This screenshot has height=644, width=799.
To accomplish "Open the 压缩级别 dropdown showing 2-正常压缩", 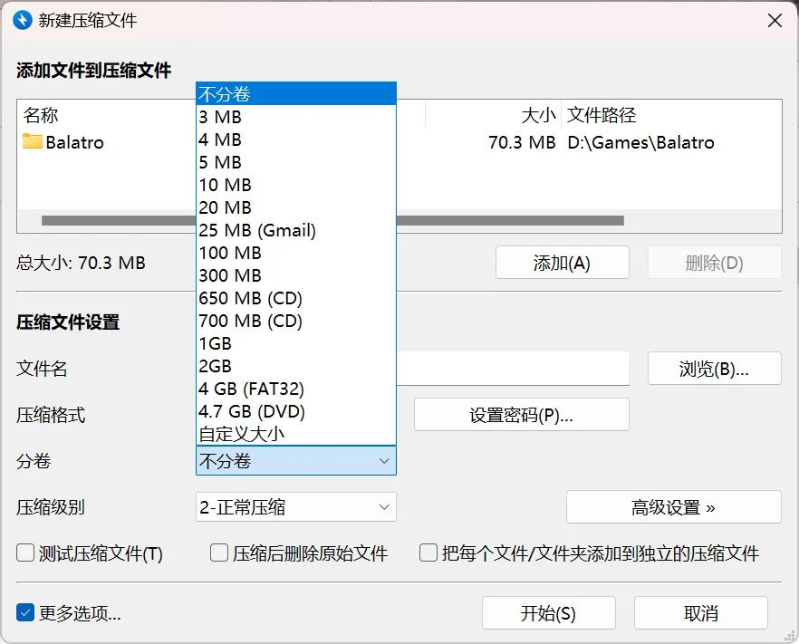I will click(296, 507).
